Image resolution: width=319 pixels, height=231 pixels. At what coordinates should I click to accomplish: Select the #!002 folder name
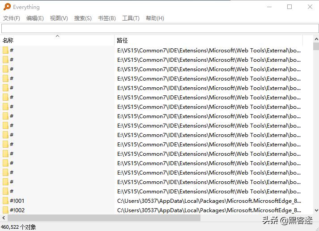17,210
